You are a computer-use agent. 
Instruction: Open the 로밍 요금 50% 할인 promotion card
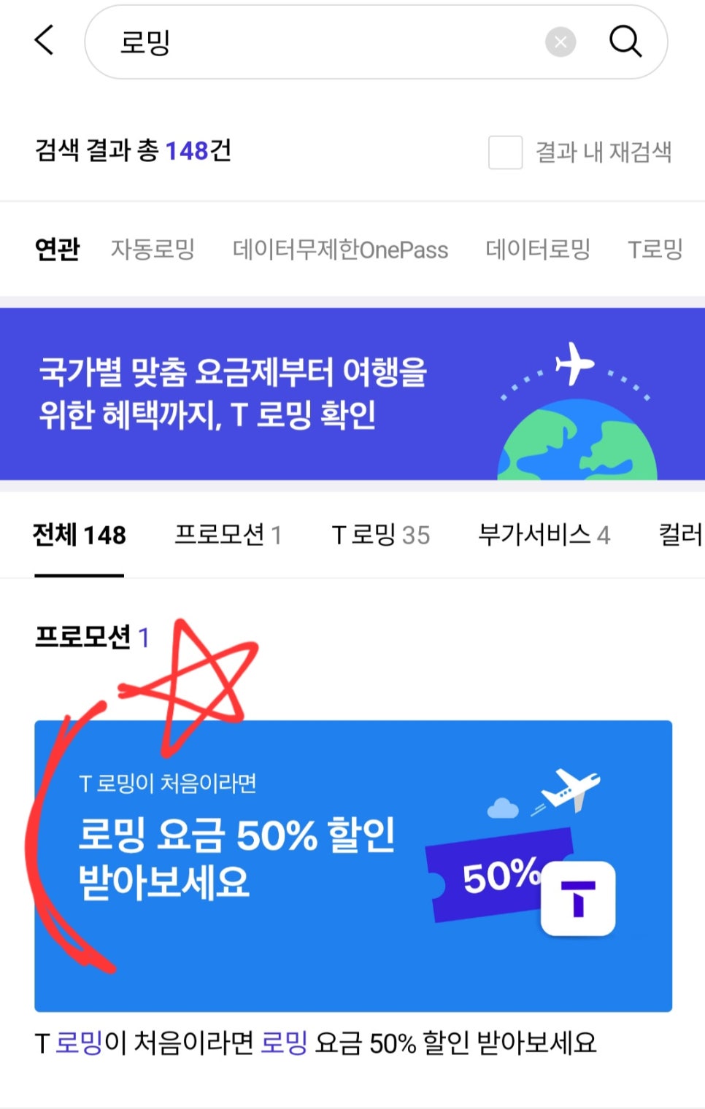pos(353,866)
